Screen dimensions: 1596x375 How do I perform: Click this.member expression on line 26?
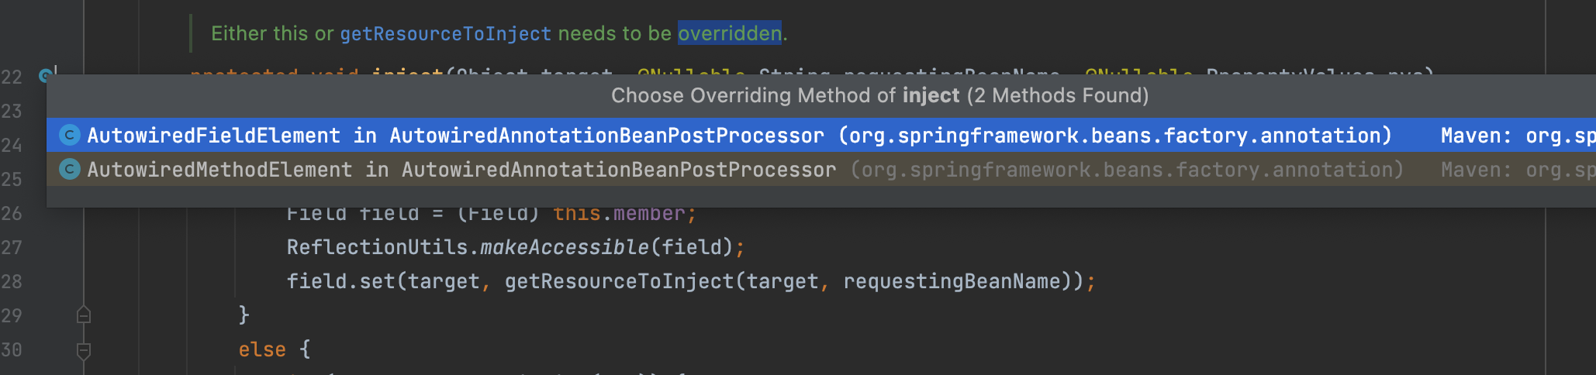point(619,213)
